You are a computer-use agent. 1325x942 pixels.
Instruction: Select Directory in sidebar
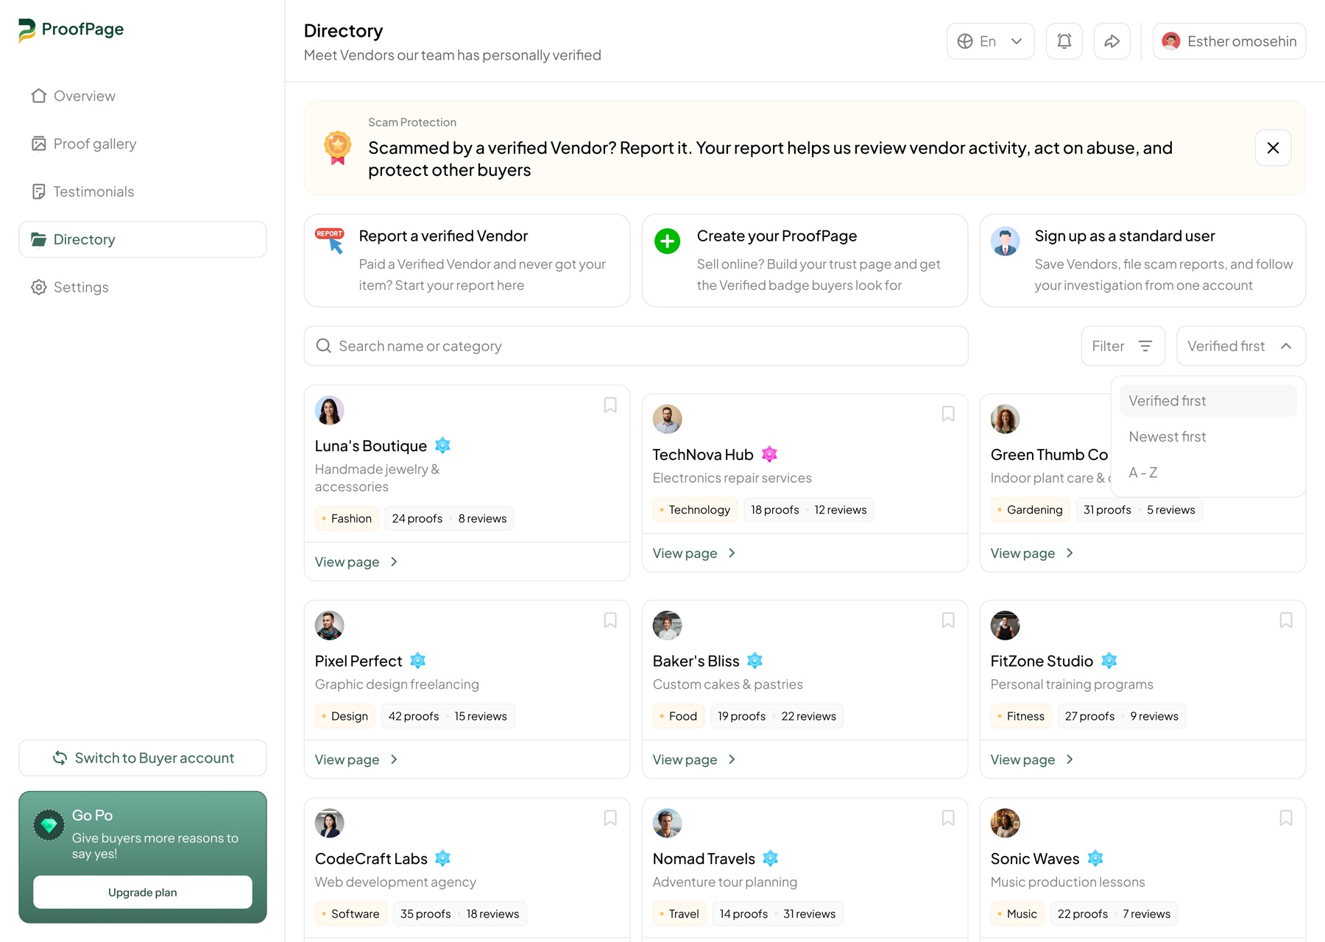click(x=143, y=239)
